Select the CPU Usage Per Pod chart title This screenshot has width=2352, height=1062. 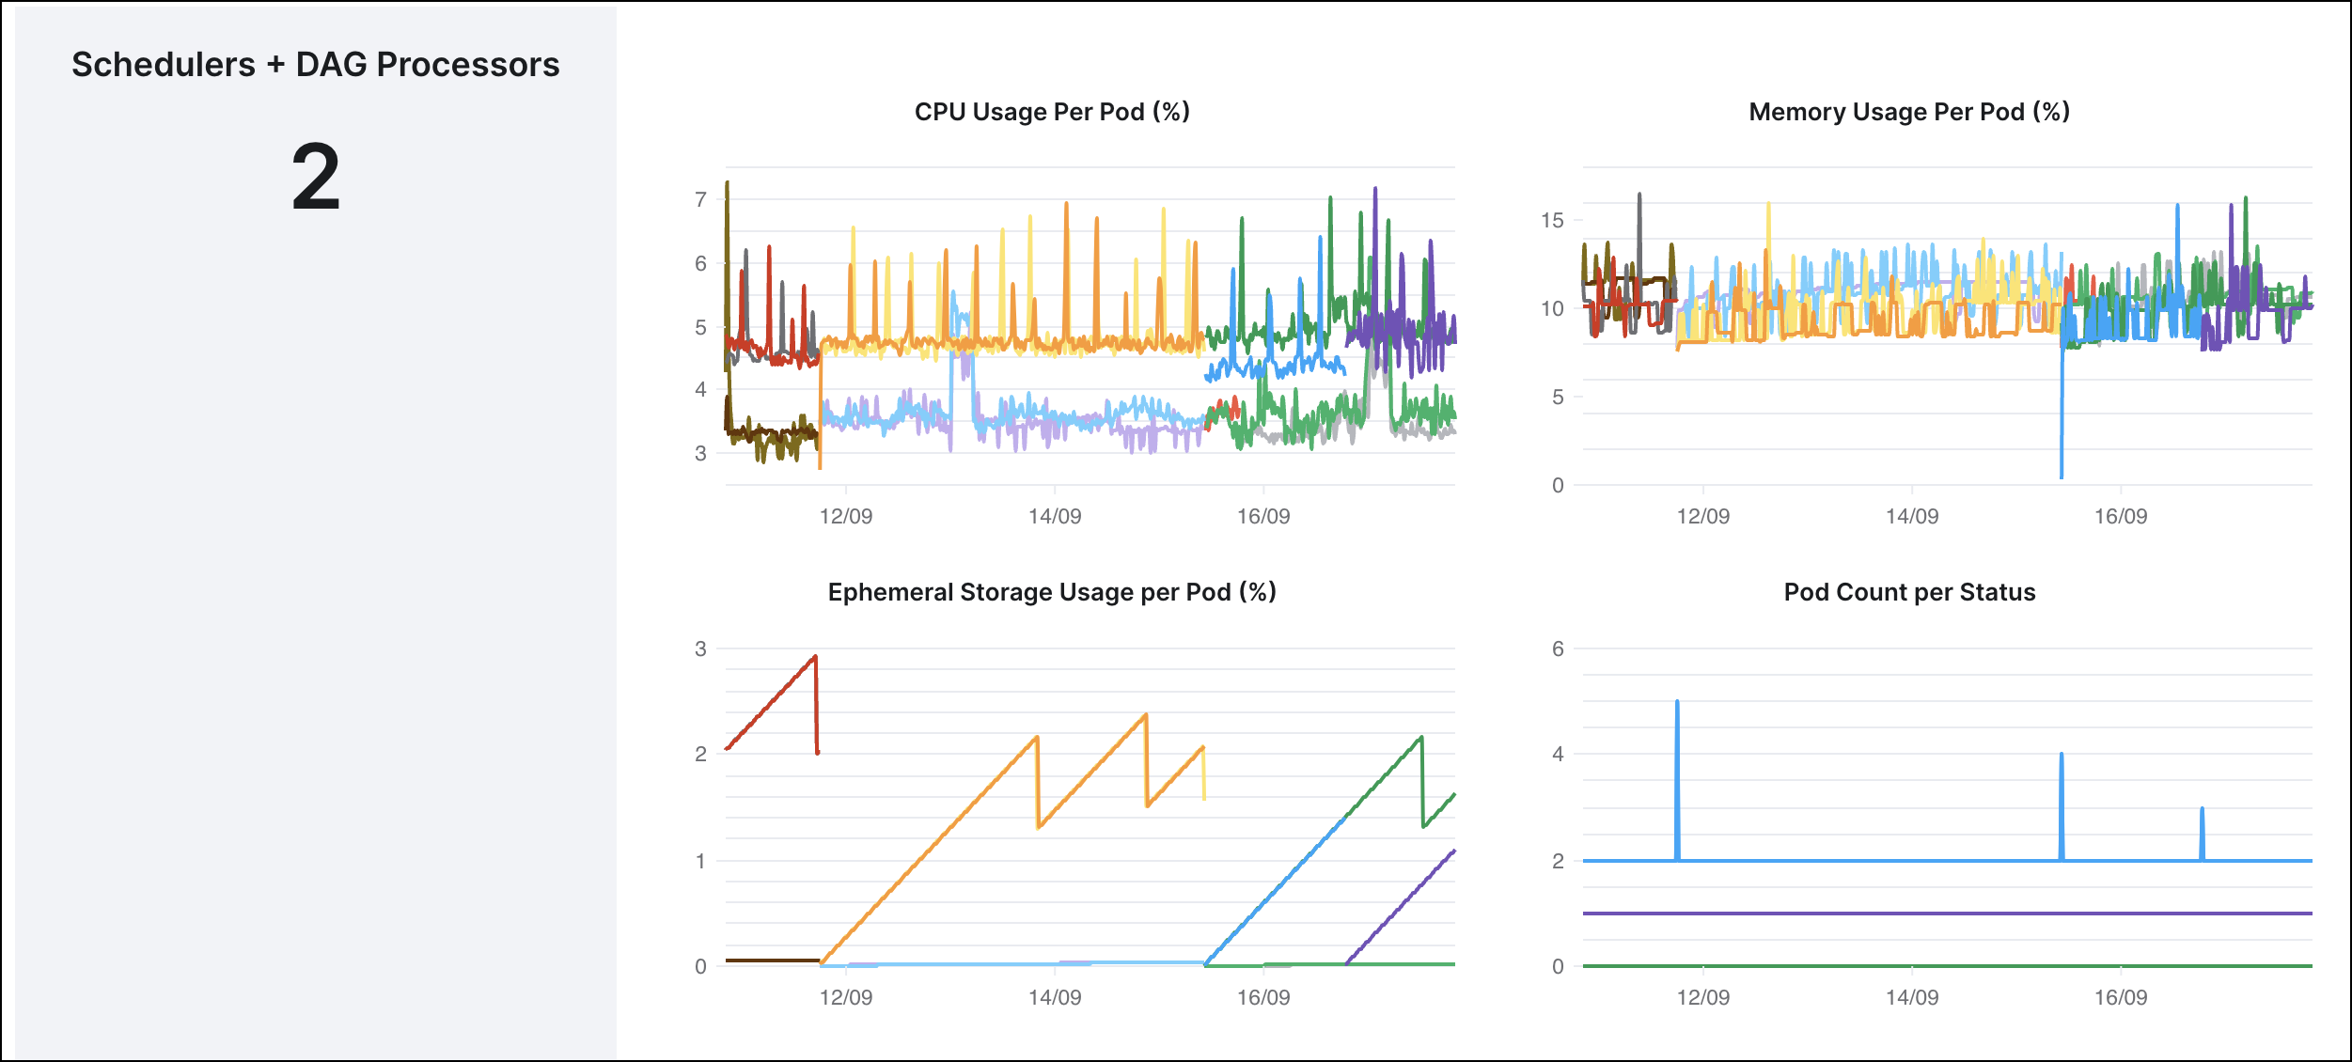[x=1053, y=111]
